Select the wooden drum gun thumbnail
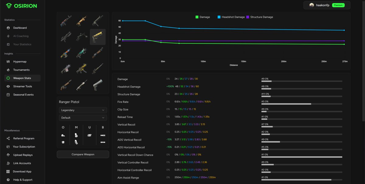 67,85
